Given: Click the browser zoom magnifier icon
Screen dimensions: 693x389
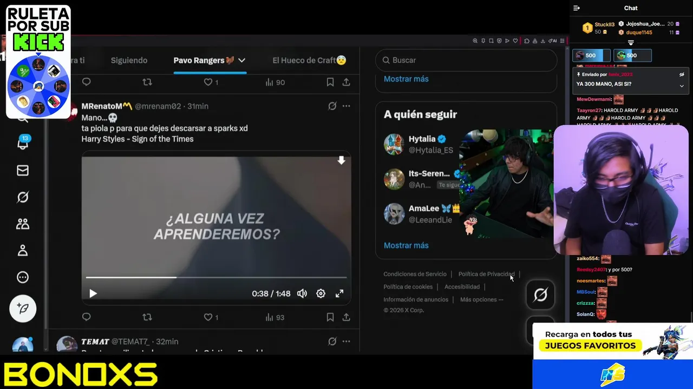Looking at the screenshot, I should pyautogui.click(x=475, y=41).
